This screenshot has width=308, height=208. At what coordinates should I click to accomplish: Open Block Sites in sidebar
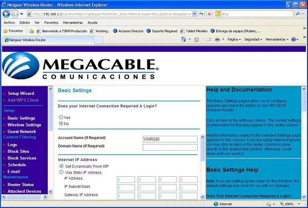pyautogui.click(x=18, y=151)
